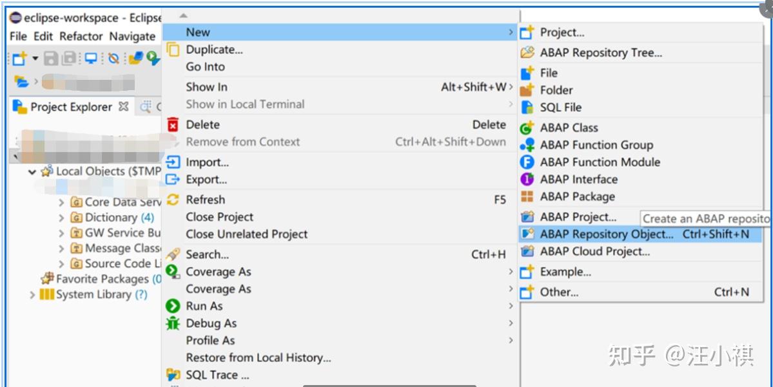Click the Save toolbar icon
The height and width of the screenshot is (387, 773).
tap(52, 59)
